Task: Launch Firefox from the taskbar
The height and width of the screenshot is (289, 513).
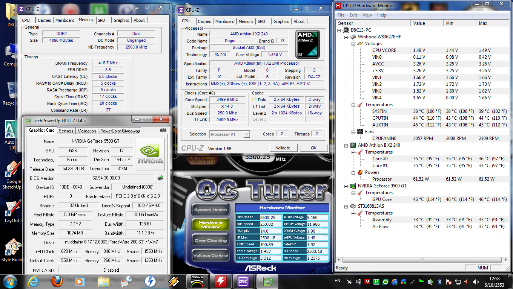Action: (57, 281)
